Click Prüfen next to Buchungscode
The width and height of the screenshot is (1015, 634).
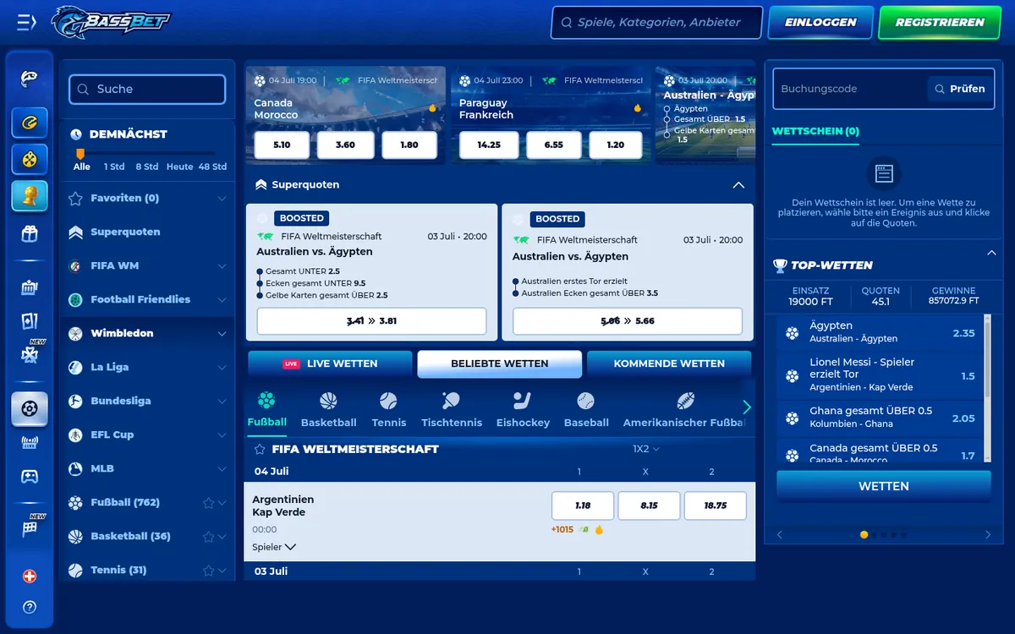[x=959, y=89]
